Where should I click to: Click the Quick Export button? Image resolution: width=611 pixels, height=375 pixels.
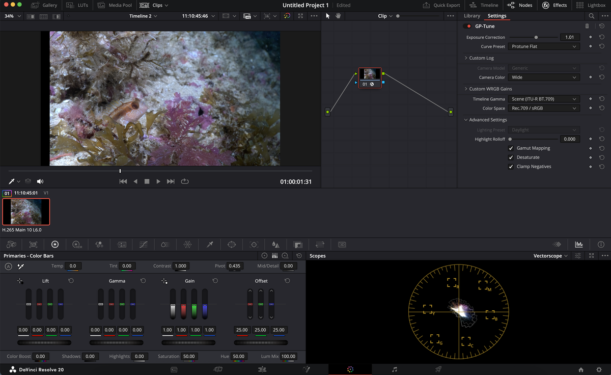point(441,5)
